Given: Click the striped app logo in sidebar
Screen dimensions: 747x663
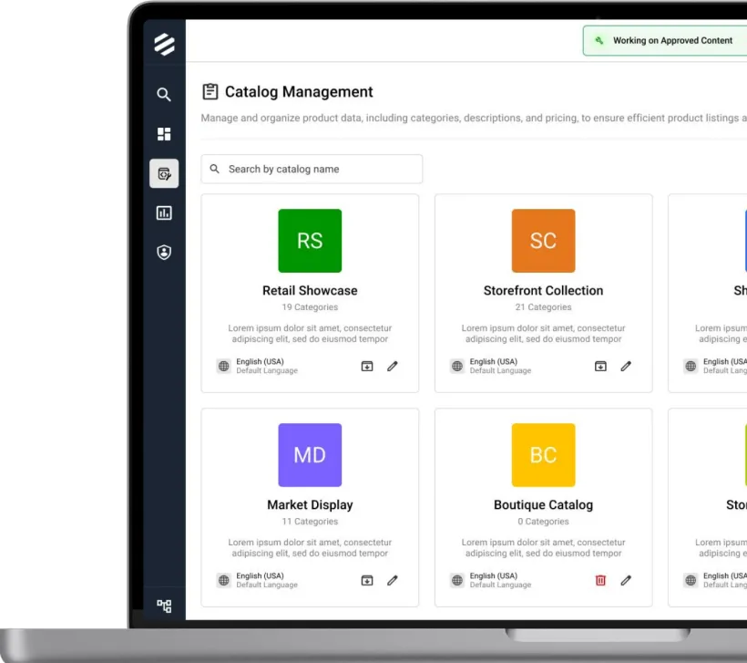Looking at the screenshot, I should [164, 45].
